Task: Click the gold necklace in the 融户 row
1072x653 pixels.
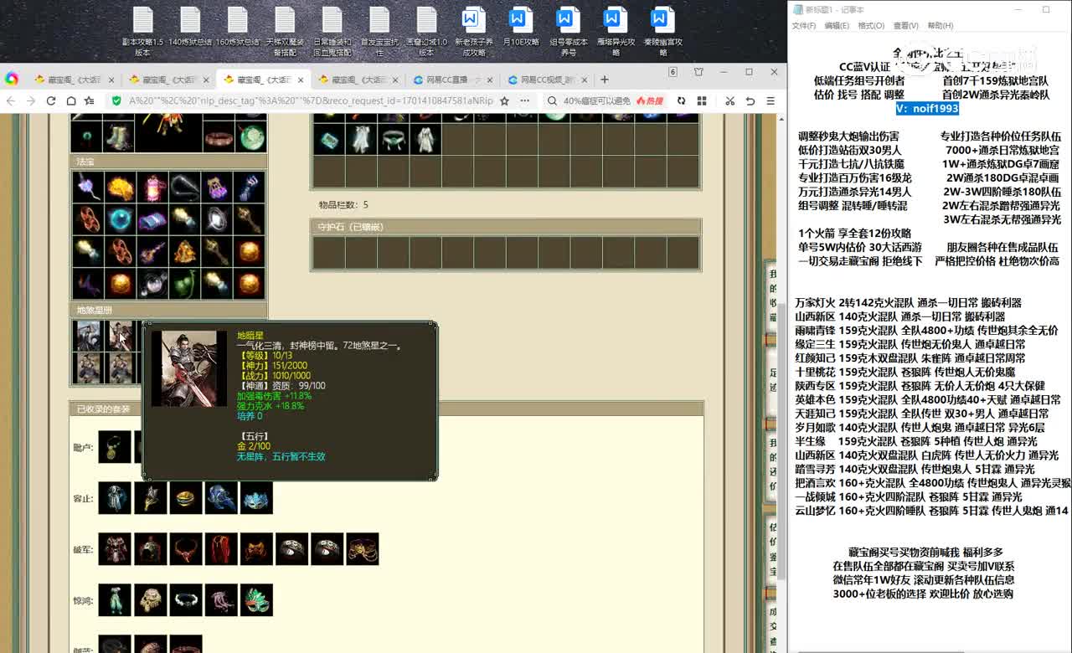Action: (x=115, y=446)
